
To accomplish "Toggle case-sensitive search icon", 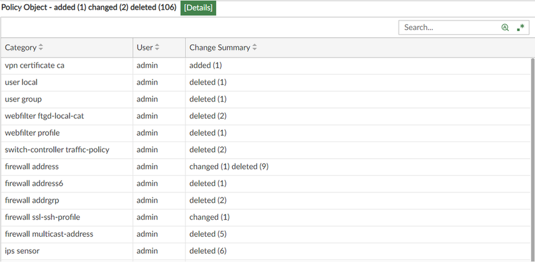I will (505, 28).
